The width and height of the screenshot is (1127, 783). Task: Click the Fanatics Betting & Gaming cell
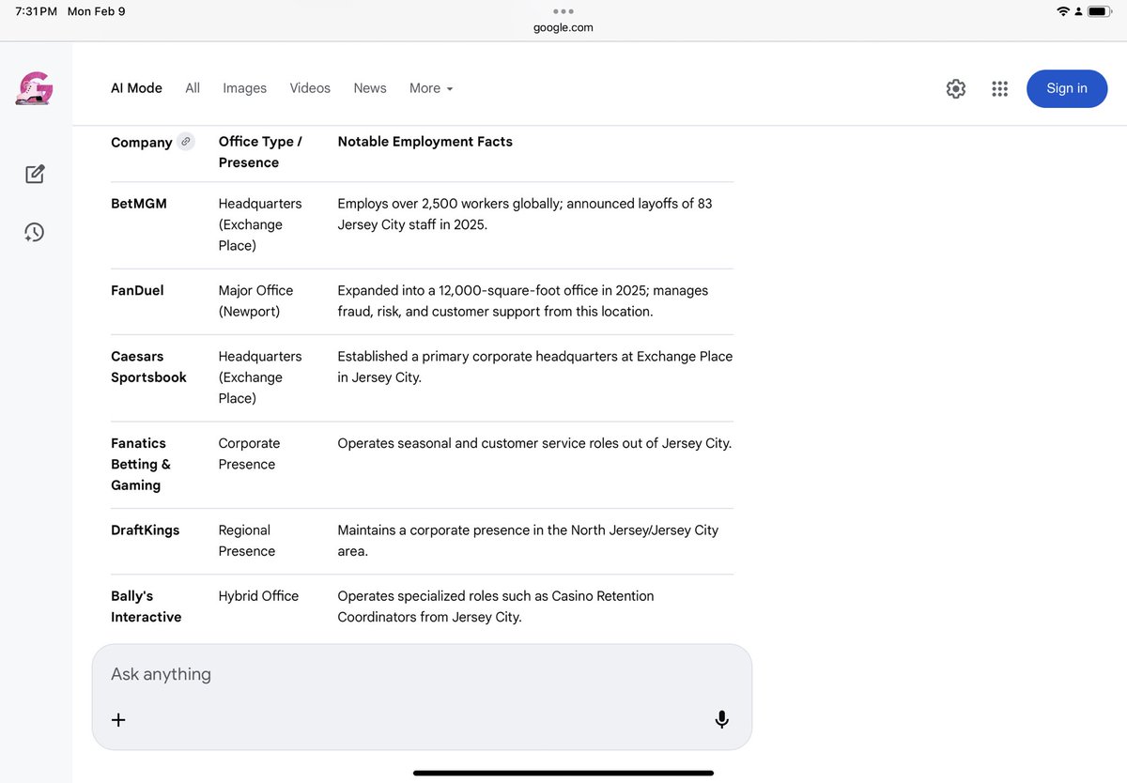(x=141, y=464)
